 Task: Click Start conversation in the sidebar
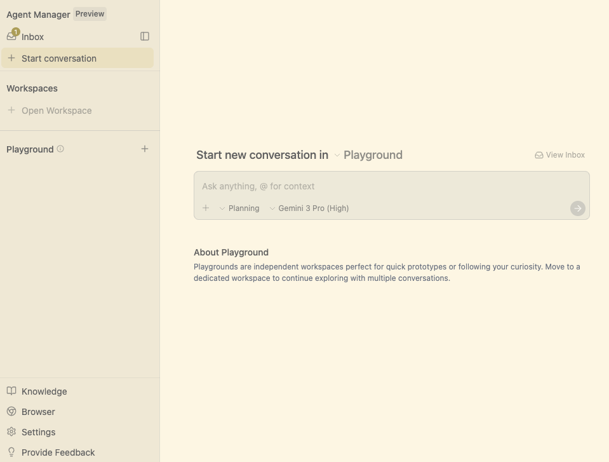pos(58,58)
